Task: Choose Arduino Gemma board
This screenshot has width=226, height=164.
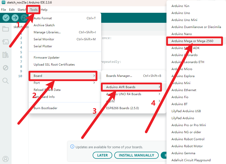Action: 196,153
